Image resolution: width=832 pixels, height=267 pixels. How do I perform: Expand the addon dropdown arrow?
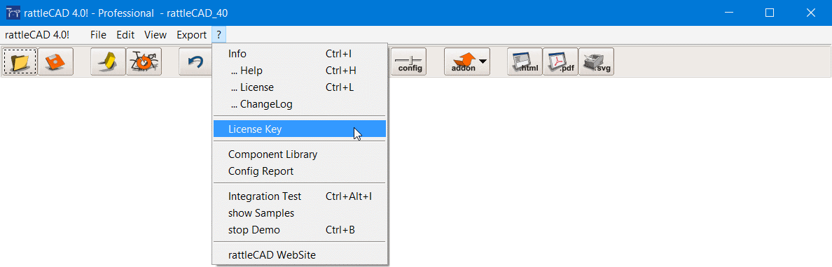483,62
